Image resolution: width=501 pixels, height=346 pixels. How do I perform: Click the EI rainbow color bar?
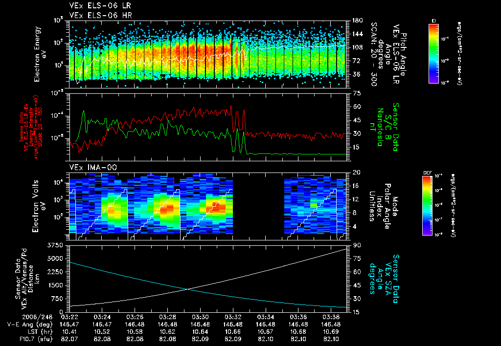click(x=433, y=53)
